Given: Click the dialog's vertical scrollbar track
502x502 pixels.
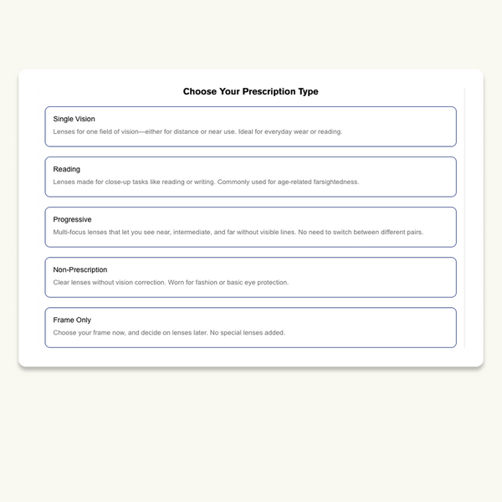Looking at the screenshot, I should (x=465, y=218).
